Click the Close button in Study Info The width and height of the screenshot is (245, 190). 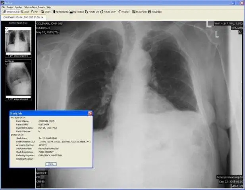[51, 164]
